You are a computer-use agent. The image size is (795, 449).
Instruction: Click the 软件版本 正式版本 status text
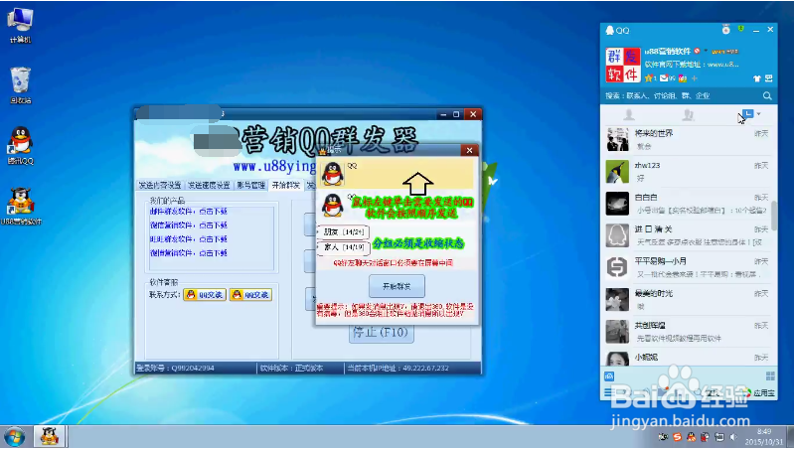tap(291, 368)
